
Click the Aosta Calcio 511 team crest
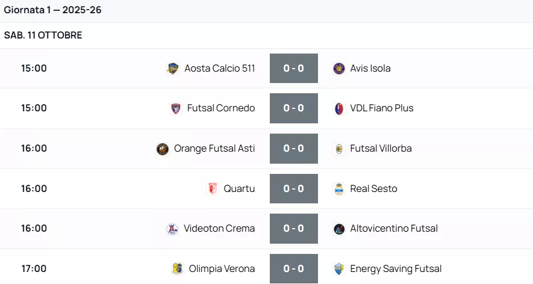[x=173, y=69]
